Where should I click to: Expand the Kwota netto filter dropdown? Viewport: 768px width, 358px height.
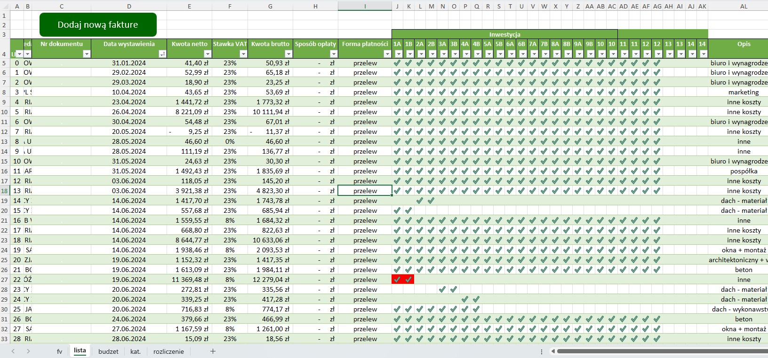coord(207,54)
